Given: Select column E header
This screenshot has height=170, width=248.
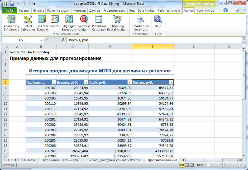Looking at the screenshot, I should point(153,47).
